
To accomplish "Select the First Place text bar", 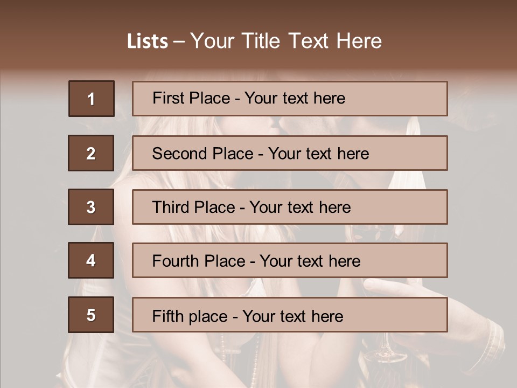I will 290,98.
